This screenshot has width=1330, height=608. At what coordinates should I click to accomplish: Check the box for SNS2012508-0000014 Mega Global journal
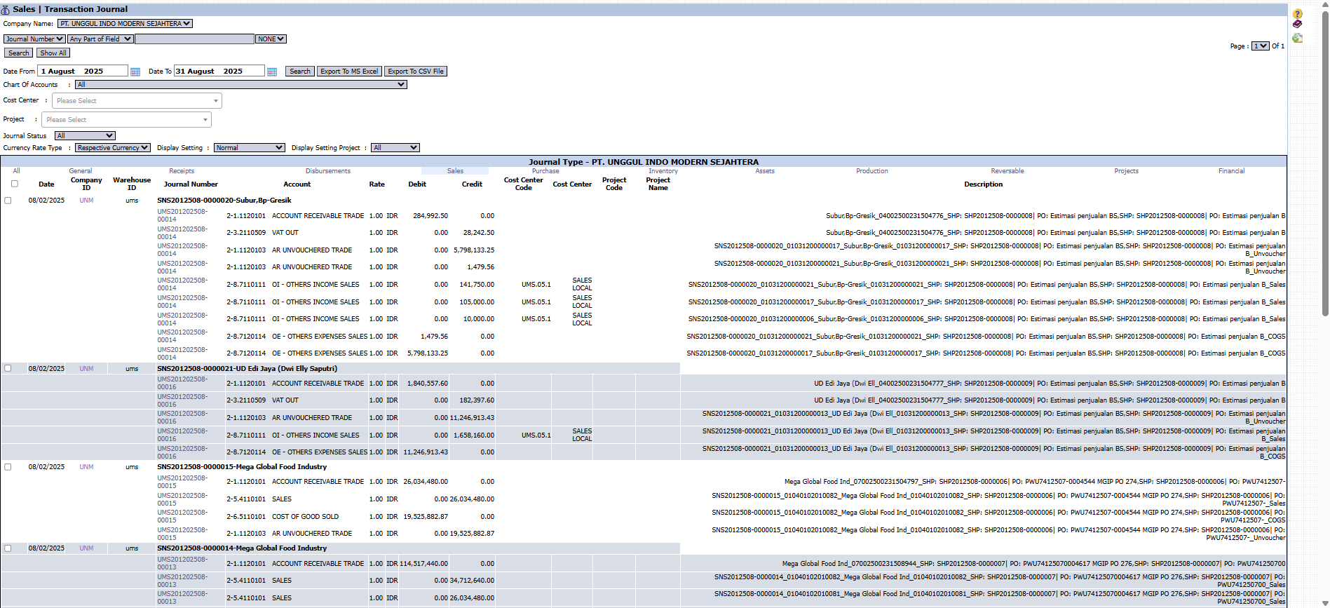[x=8, y=548]
